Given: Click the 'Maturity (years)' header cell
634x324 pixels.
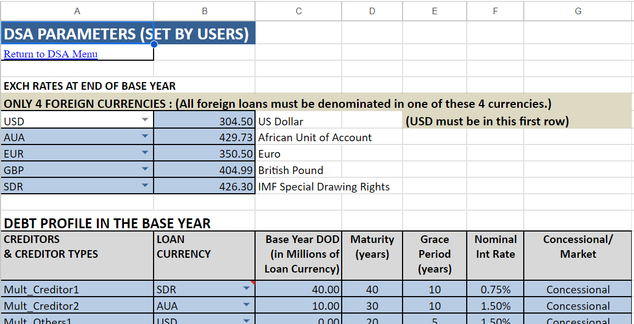Looking at the screenshot, I should 372,256.
